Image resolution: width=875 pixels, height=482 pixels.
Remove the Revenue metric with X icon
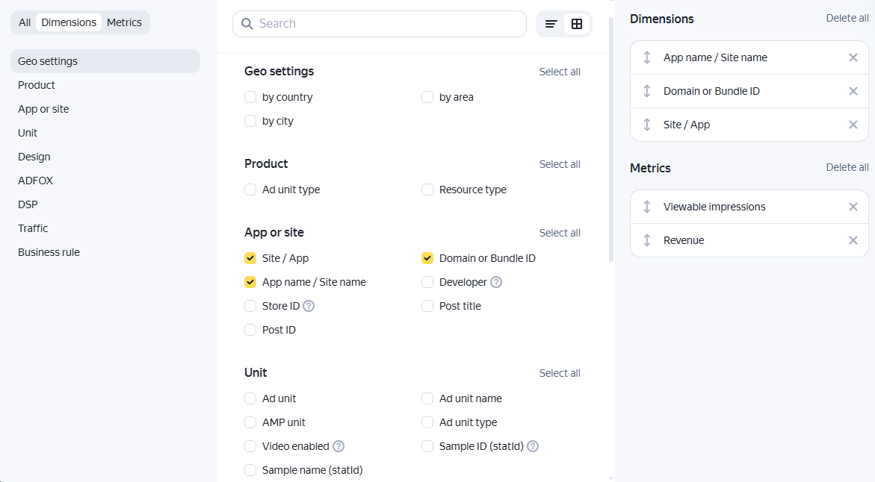[x=853, y=240]
